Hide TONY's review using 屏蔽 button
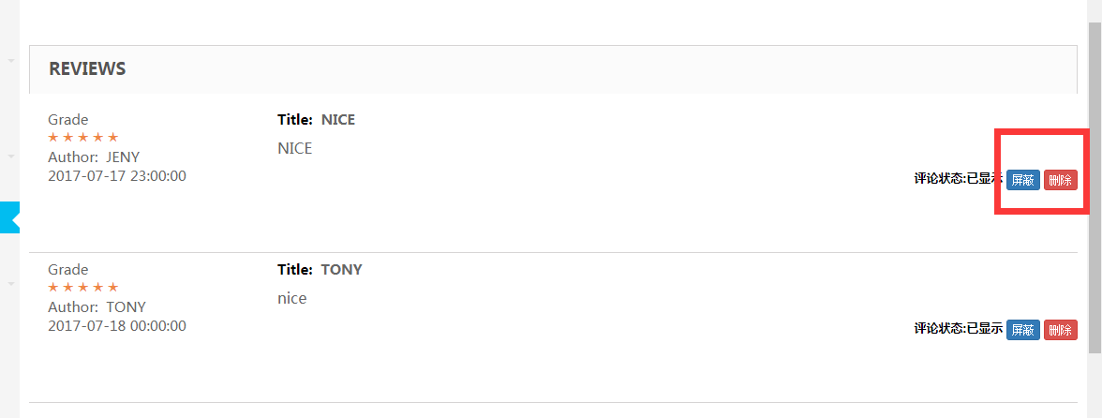Image resolution: width=1102 pixels, height=418 pixels. [1022, 330]
